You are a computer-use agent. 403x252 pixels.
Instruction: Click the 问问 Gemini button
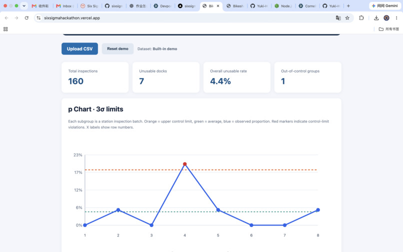(x=385, y=5)
